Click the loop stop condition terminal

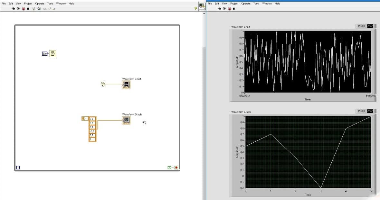coord(176,167)
